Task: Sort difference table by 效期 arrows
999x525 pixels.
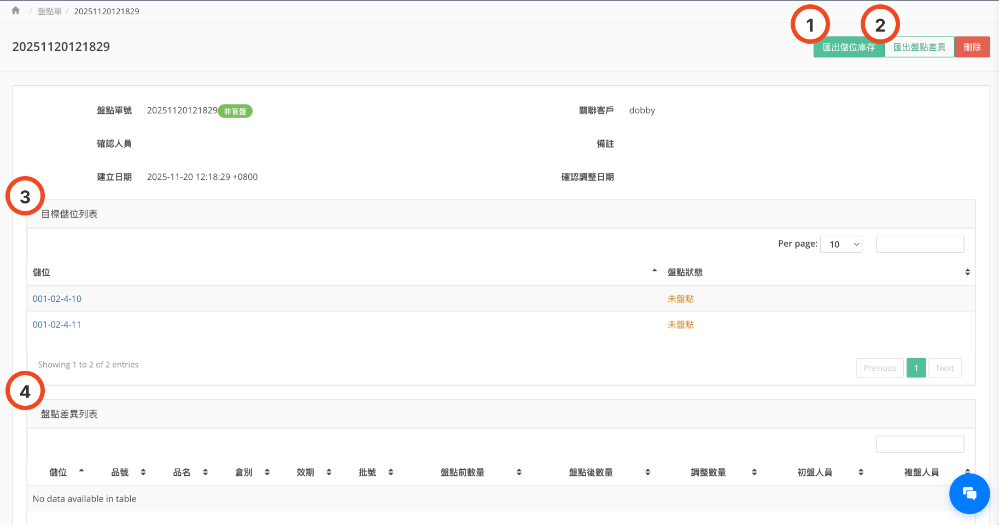Action: click(329, 472)
